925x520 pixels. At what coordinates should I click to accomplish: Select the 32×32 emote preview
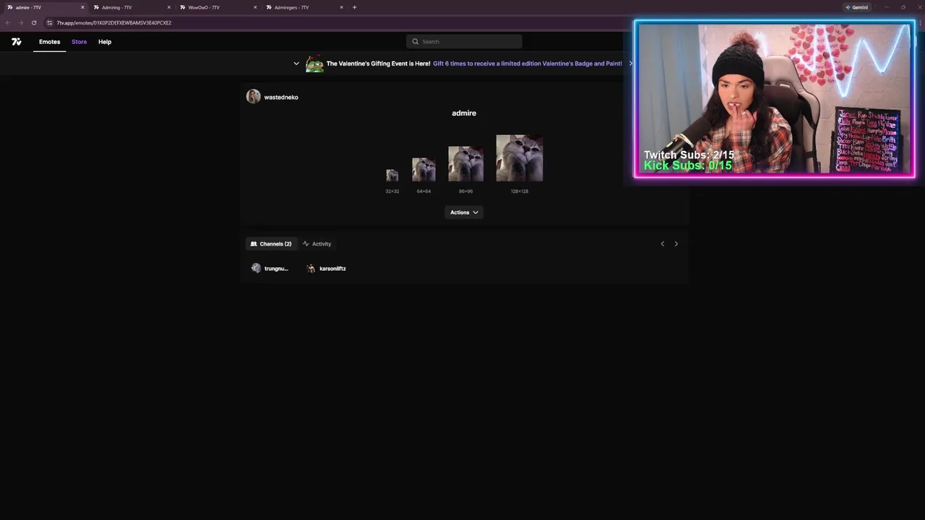point(392,175)
